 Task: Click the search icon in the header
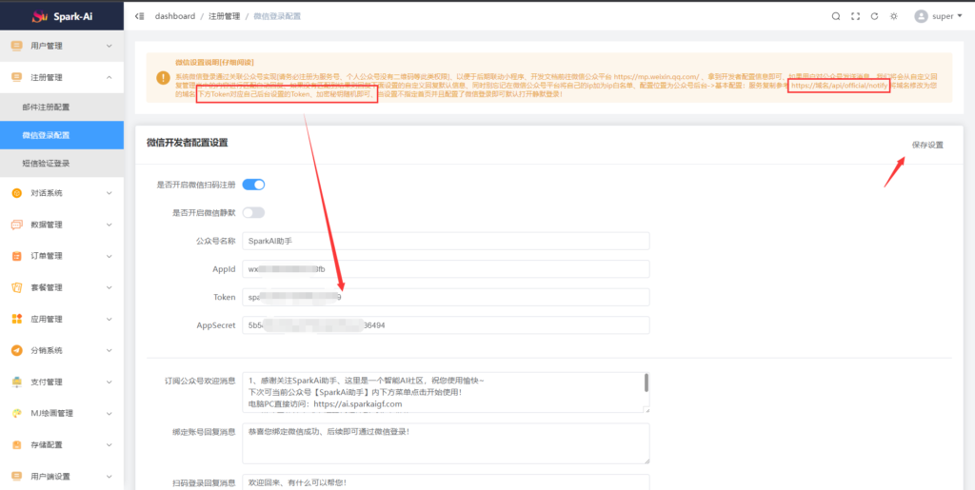coord(836,16)
